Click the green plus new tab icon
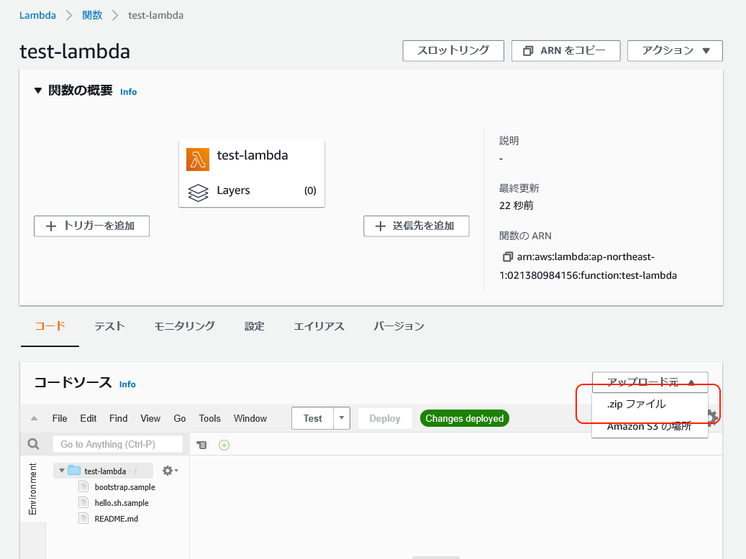Image resolution: width=746 pixels, height=559 pixels. point(224,445)
